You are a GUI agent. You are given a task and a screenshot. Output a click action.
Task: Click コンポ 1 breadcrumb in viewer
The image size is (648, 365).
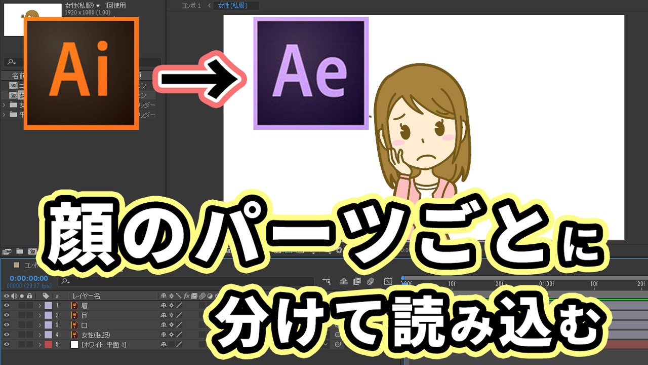click(191, 6)
